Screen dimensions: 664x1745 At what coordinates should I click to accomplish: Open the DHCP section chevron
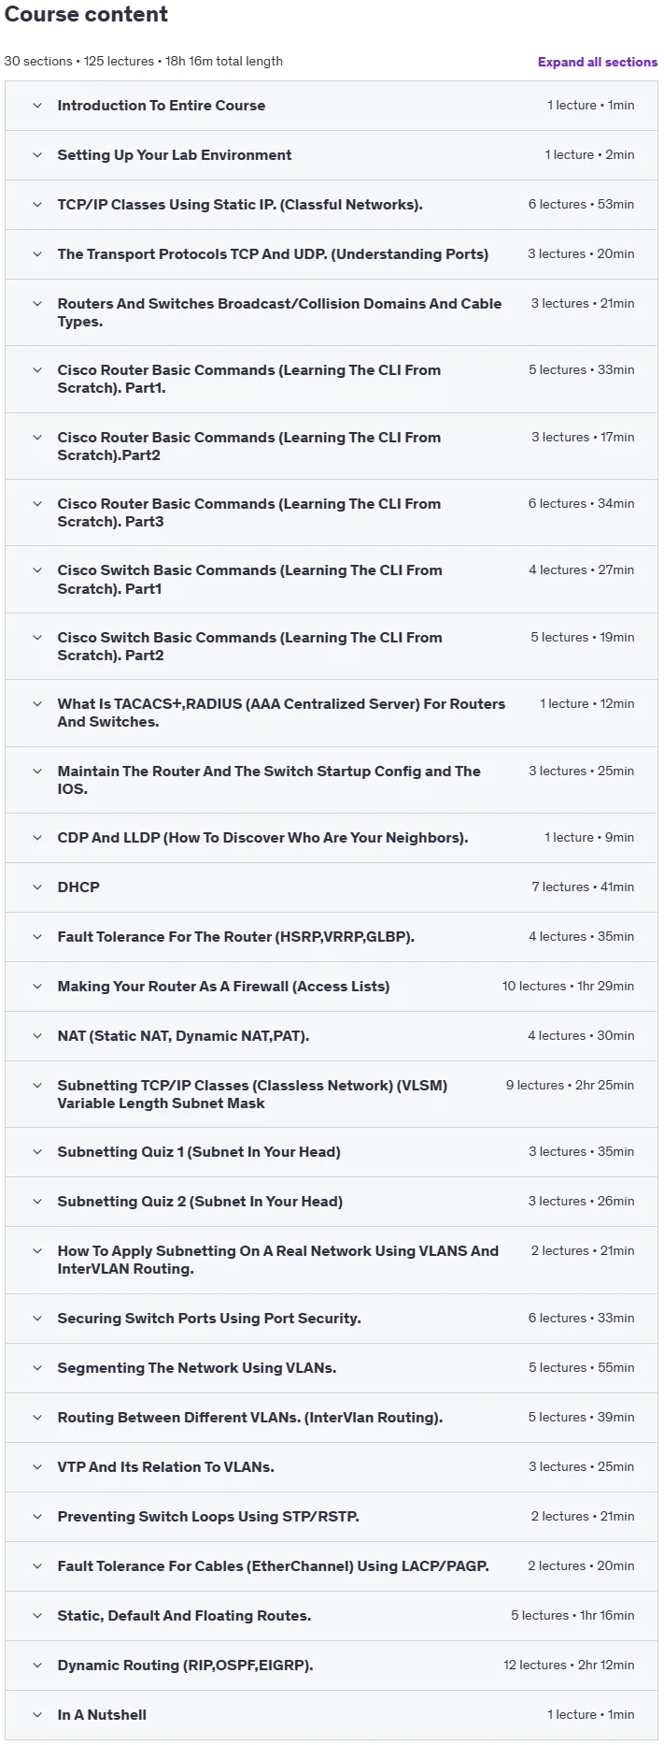click(37, 887)
